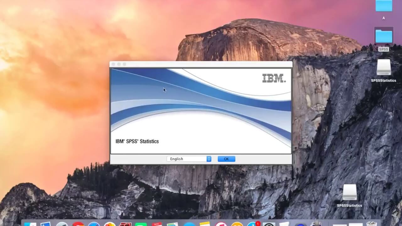Select the SPSS folder icon on desktop
The height and width of the screenshot is (226, 402).
click(384, 36)
